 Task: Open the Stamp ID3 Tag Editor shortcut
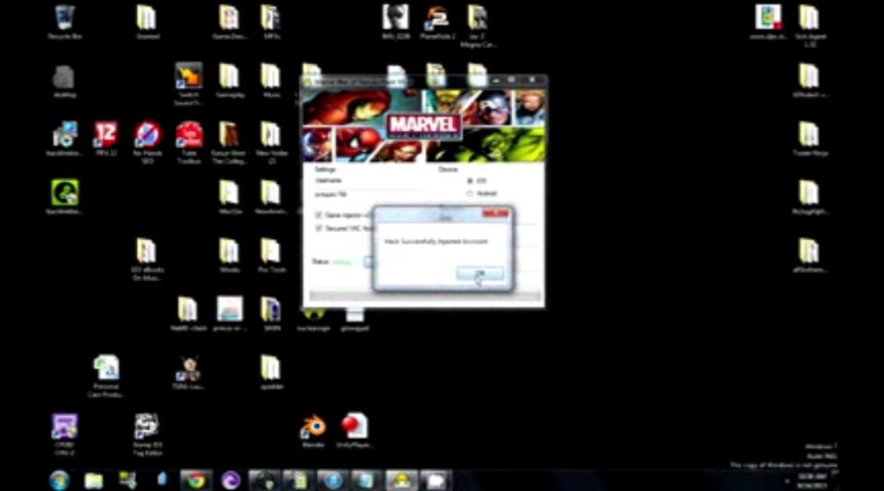[147, 434]
